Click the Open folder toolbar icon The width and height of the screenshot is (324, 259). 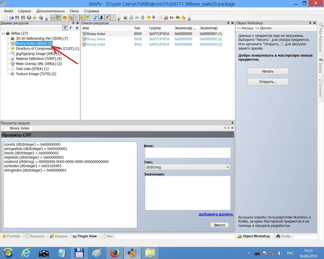pos(12,17)
